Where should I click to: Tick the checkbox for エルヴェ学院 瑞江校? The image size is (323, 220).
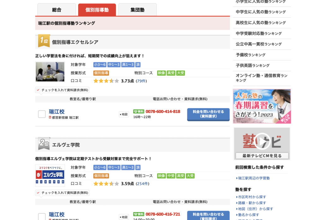[x=42, y=216]
